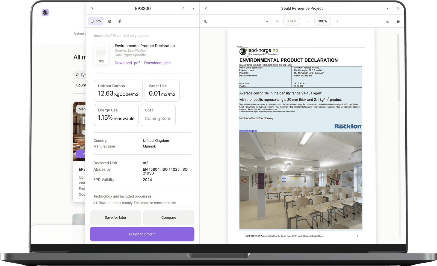This screenshot has height=266, width=437.
Task: Download the Søuld Reference Project PDF via download icon
Action: coord(388,21)
